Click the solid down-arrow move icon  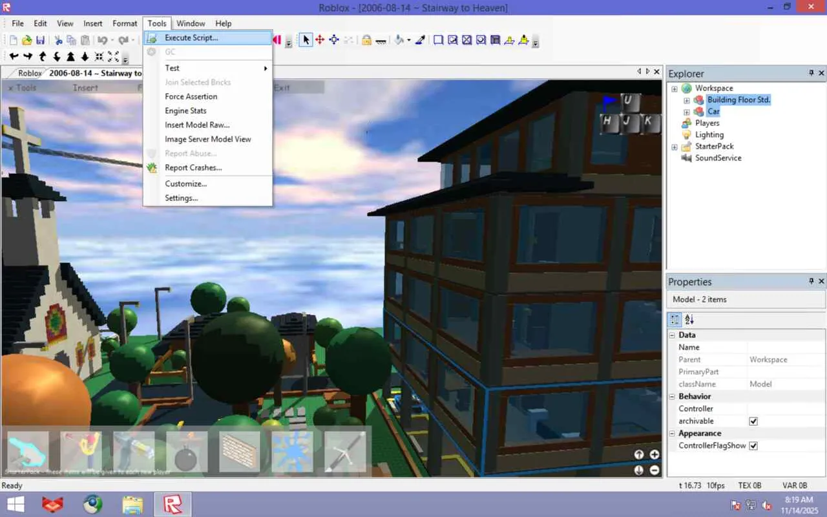tap(85, 57)
